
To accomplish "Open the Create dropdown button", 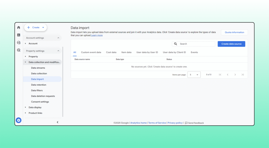I will tap(35, 28).
